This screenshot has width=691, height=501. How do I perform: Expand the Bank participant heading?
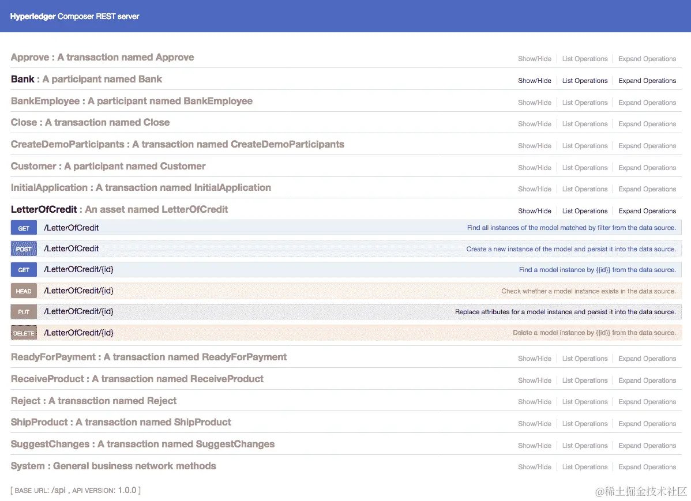pos(87,80)
